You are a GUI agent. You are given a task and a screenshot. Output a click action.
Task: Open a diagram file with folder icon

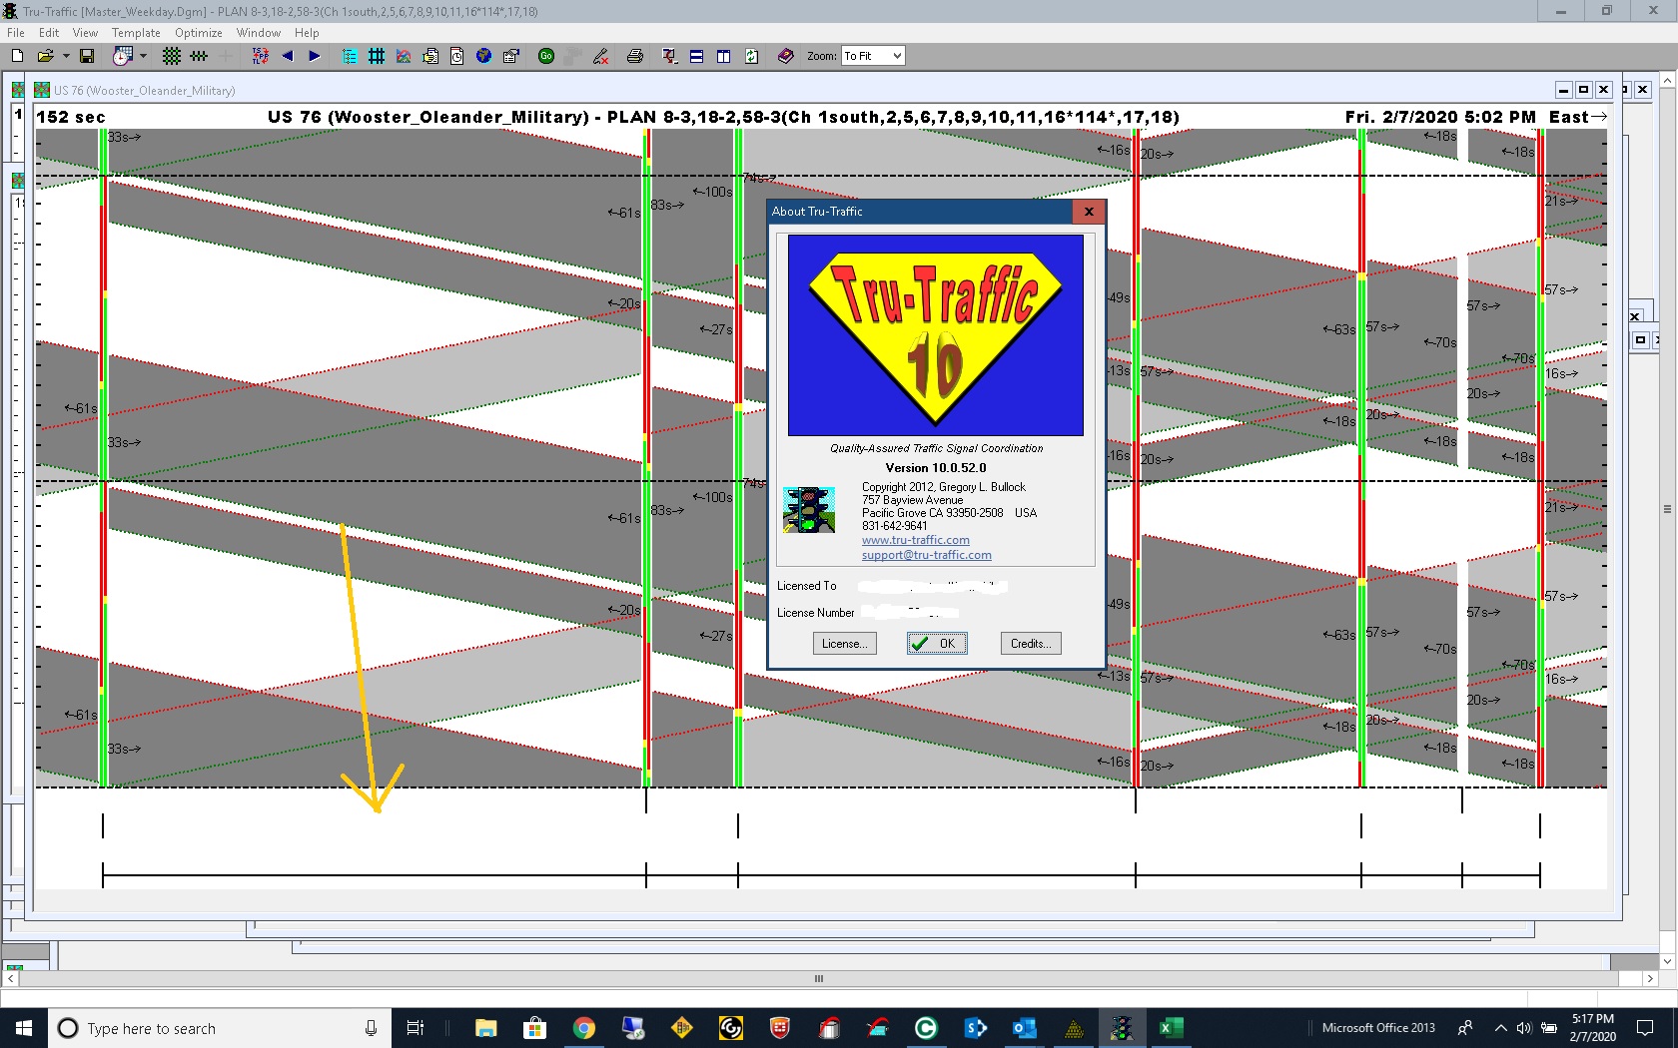click(x=45, y=56)
